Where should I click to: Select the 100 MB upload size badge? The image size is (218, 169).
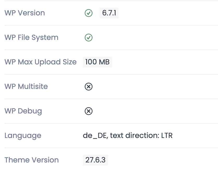click(97, 62)
